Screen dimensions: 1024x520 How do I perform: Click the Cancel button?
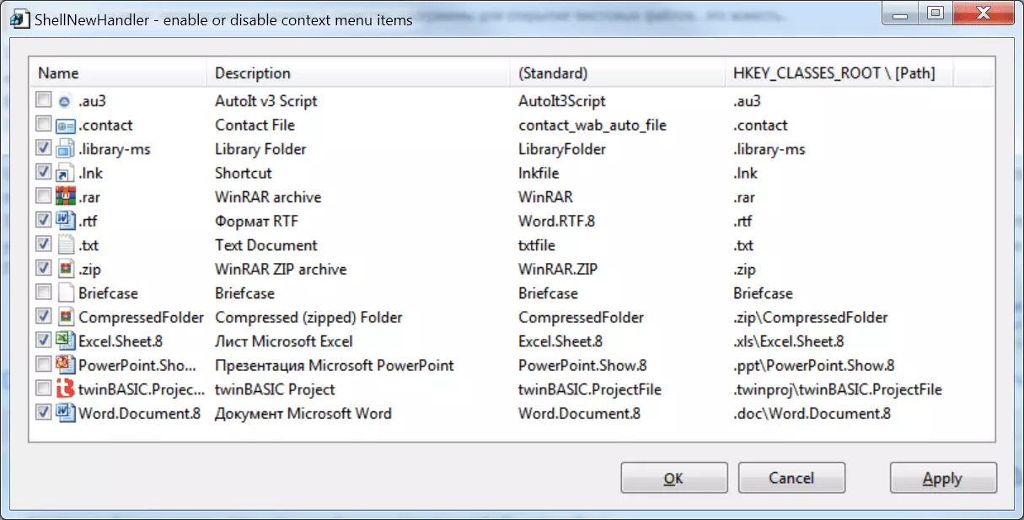point(791,478)
